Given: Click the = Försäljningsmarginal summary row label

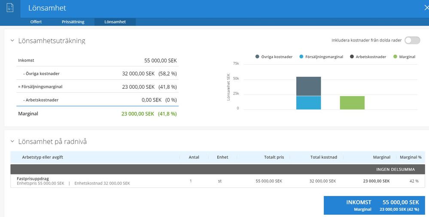Looking at the screenshot, I should (40, 87).
